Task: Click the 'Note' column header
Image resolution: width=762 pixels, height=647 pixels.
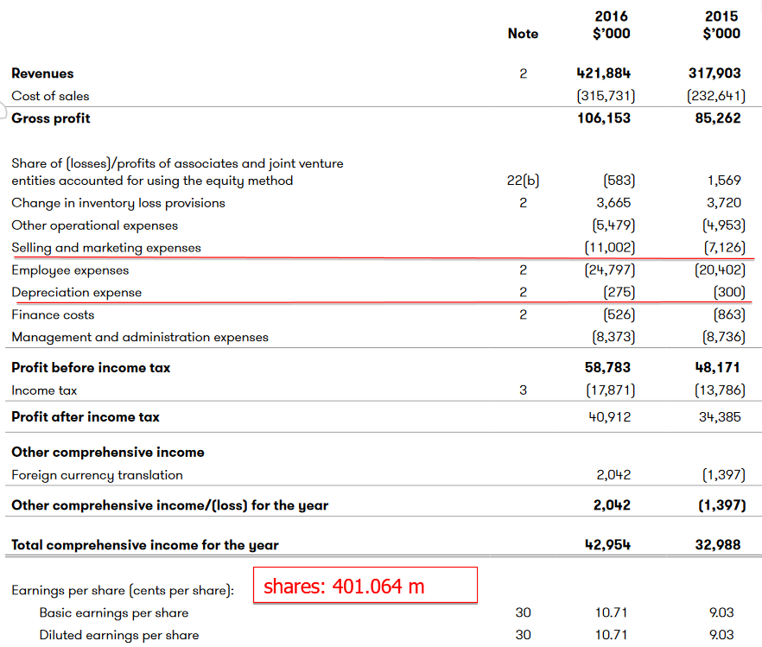Action: coord(523,34)
